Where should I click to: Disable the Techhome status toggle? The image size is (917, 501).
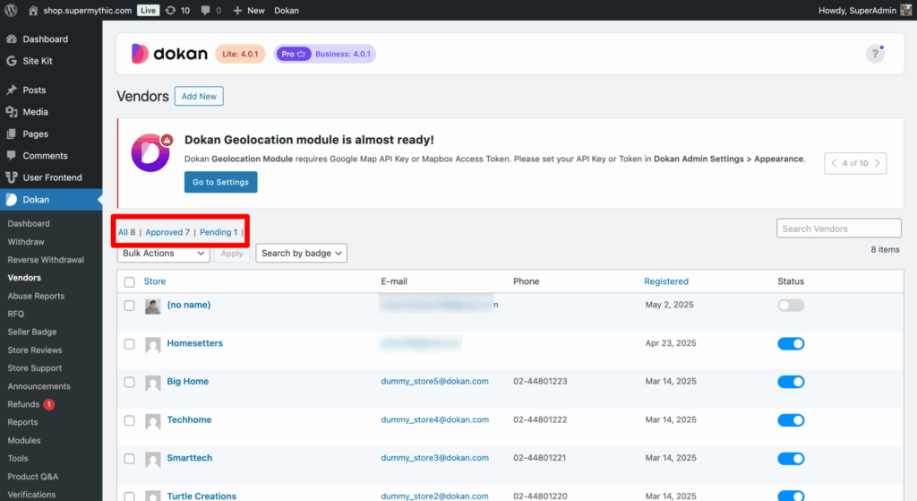791,420
